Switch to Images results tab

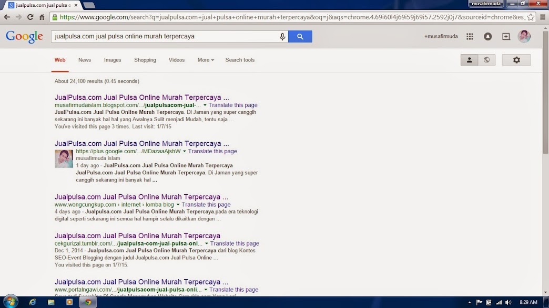click(113, 60)
